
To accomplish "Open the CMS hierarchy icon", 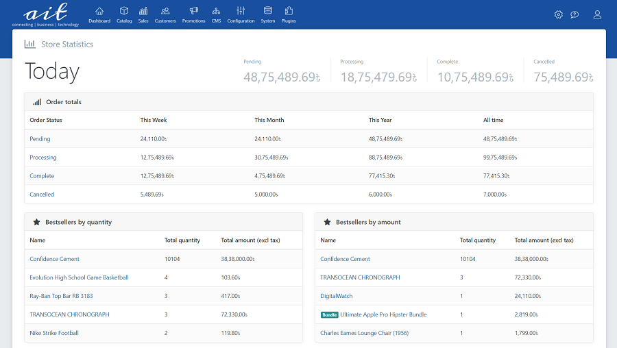I will 216,11.
